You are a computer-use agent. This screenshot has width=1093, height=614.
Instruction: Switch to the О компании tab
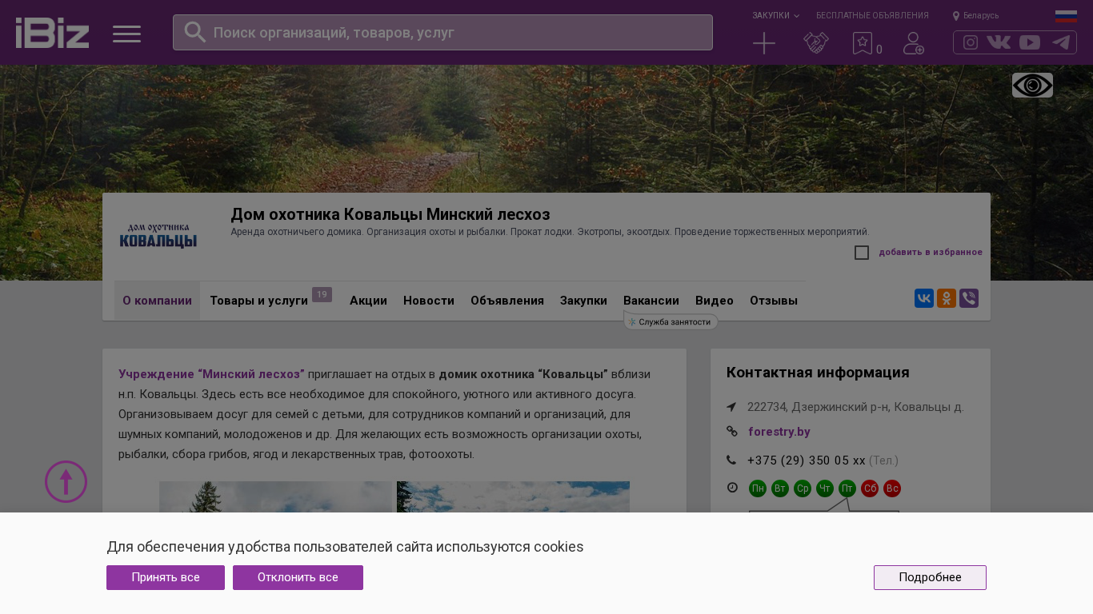point(157,301)
